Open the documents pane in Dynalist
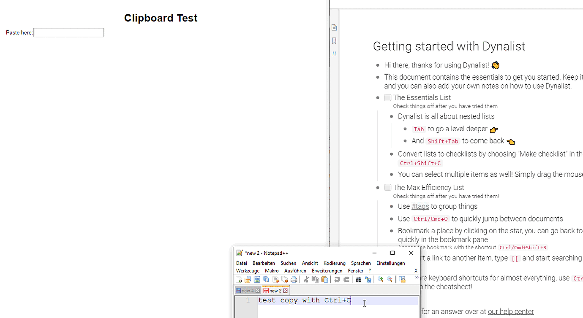This screenshot has height=318, width=583. [334, 27]
